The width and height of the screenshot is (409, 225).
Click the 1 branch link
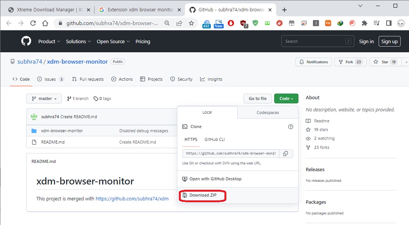[x=78, y=98]
